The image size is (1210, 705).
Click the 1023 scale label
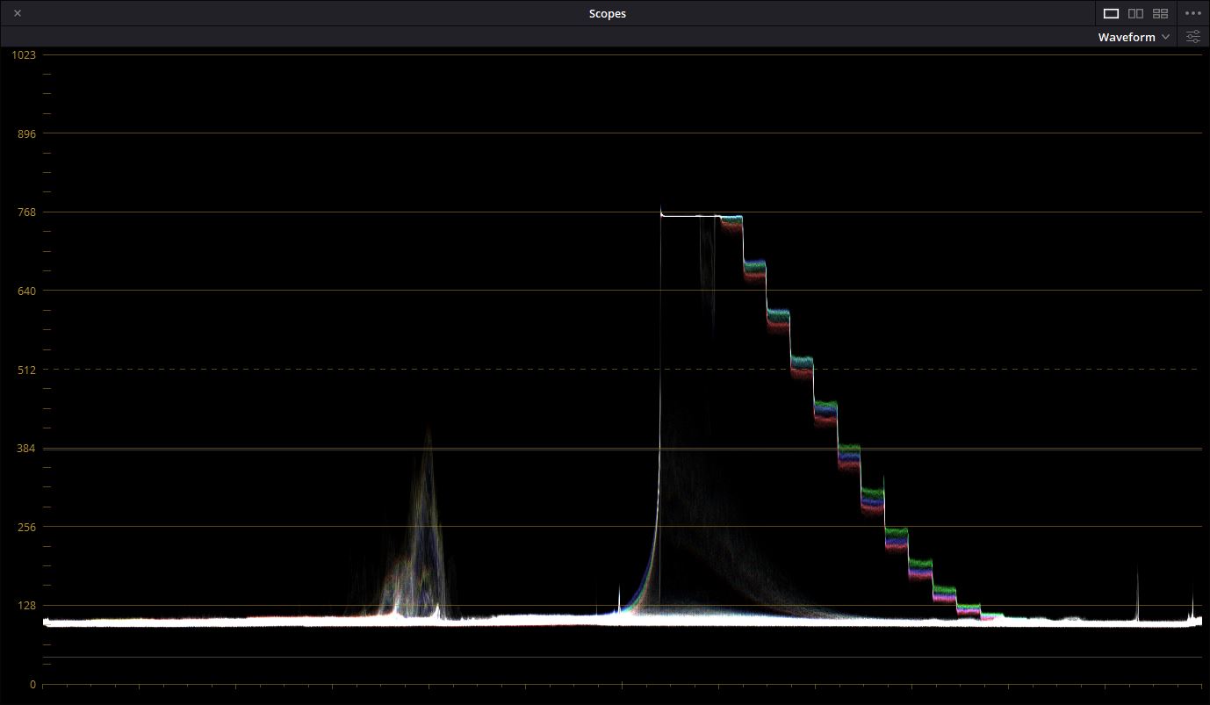(x=24, y=54)
